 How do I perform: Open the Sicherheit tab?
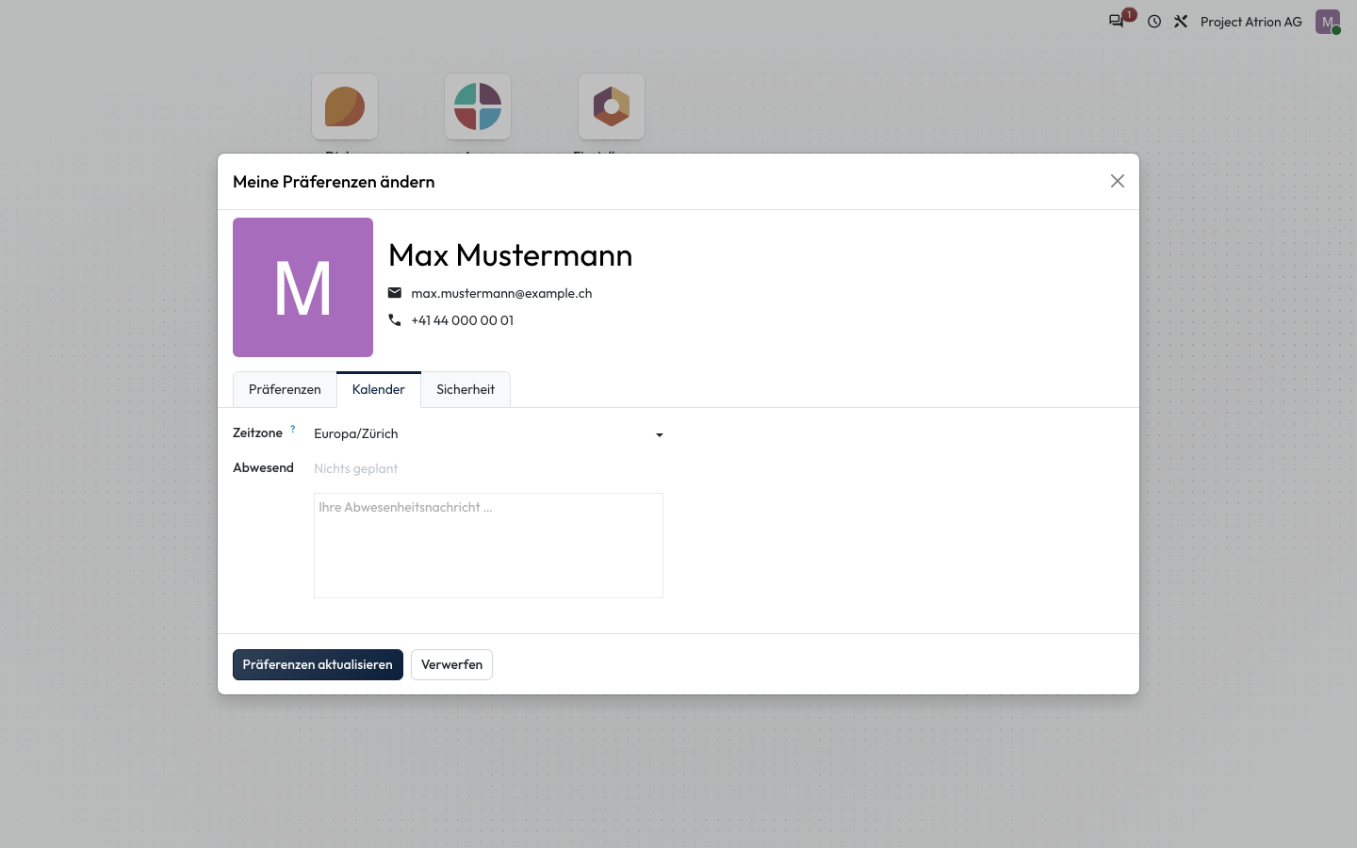[x=466, y=389]
